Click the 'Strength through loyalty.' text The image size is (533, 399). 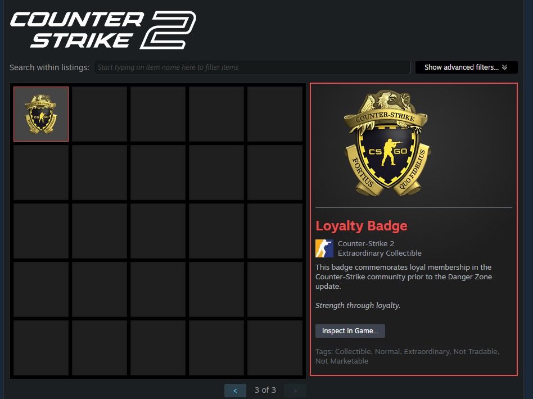point(358,306)
